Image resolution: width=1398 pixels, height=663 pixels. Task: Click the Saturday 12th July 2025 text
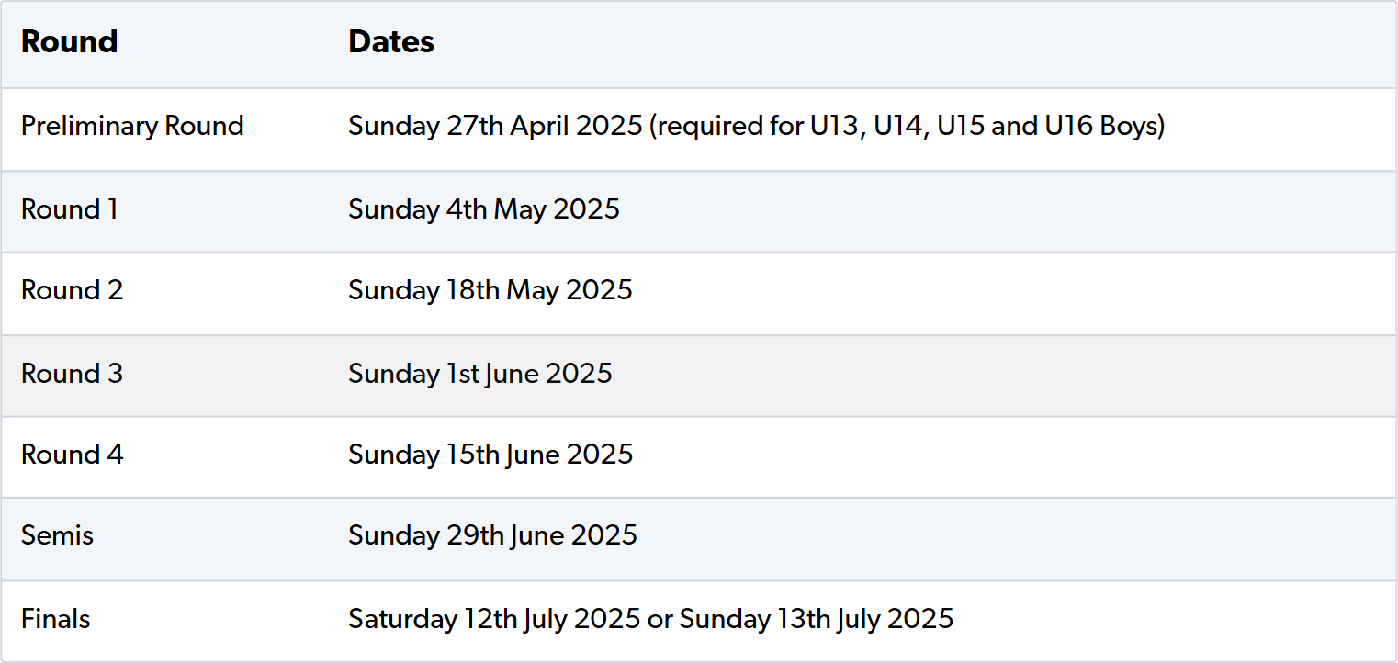coord(494,619)
